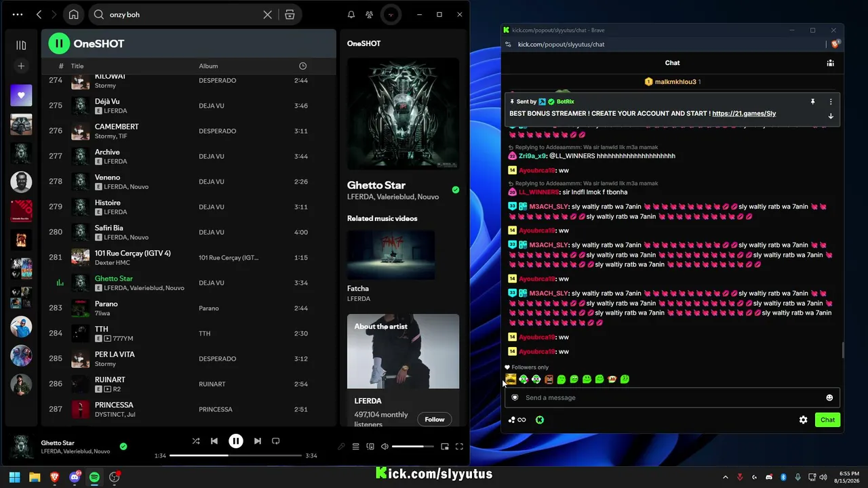Open OBS Studio from the taskbar
This screenshot has width=868, height=488.
click(115, 477)
